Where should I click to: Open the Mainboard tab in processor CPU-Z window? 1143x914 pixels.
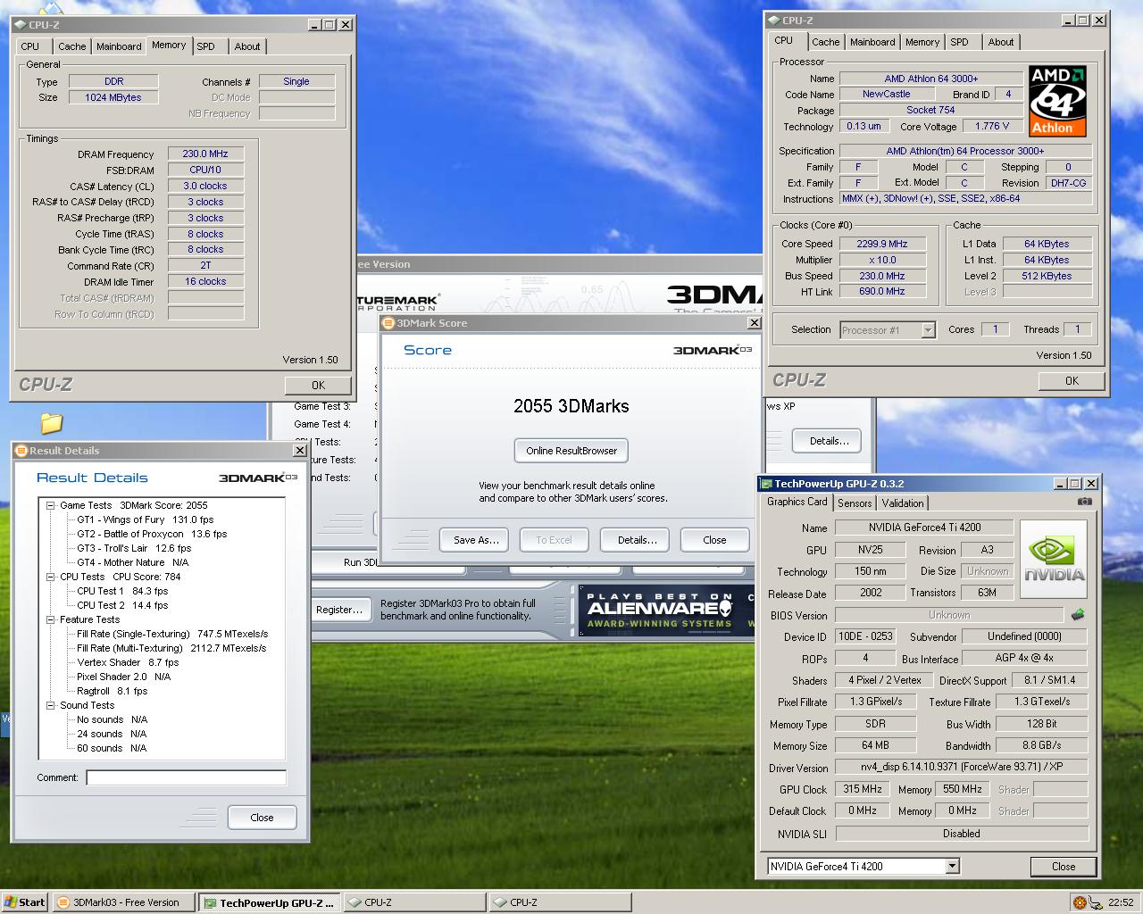(872, 42)
